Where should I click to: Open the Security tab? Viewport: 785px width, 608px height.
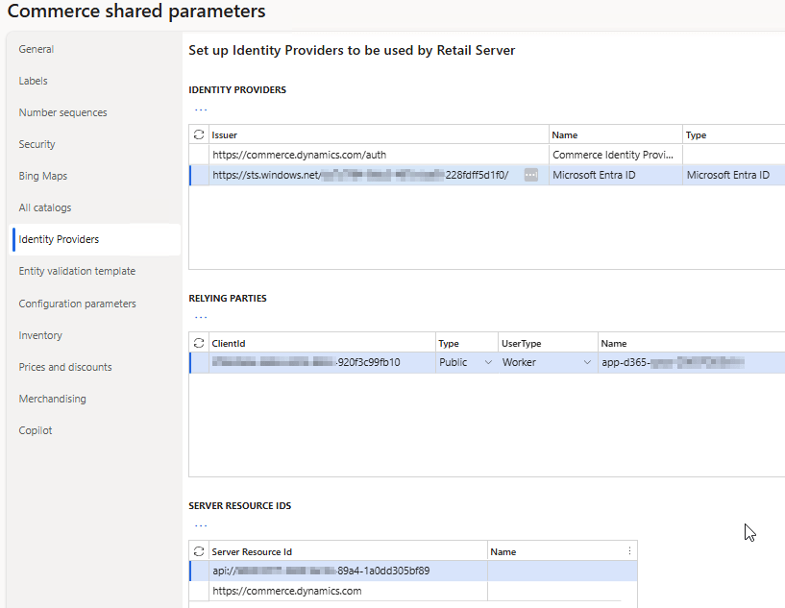click(x=37, y=144)
